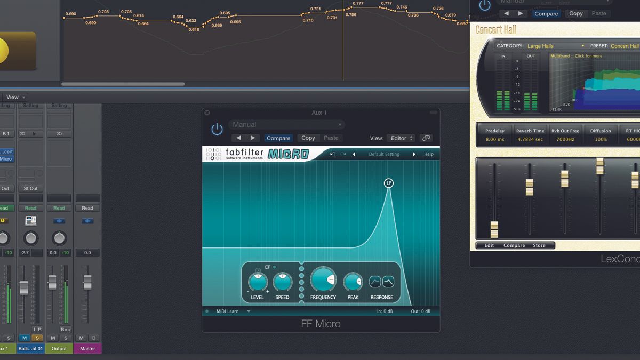Click the power button on the Concert Hall plugin

pos(484,5)
